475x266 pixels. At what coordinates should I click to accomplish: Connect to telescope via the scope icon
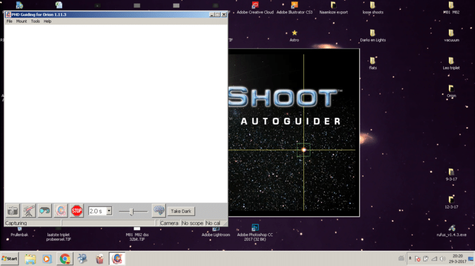click(x=28, y=211)
